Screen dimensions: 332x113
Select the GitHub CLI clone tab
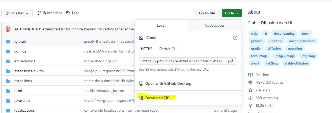(x=167, y=49)
